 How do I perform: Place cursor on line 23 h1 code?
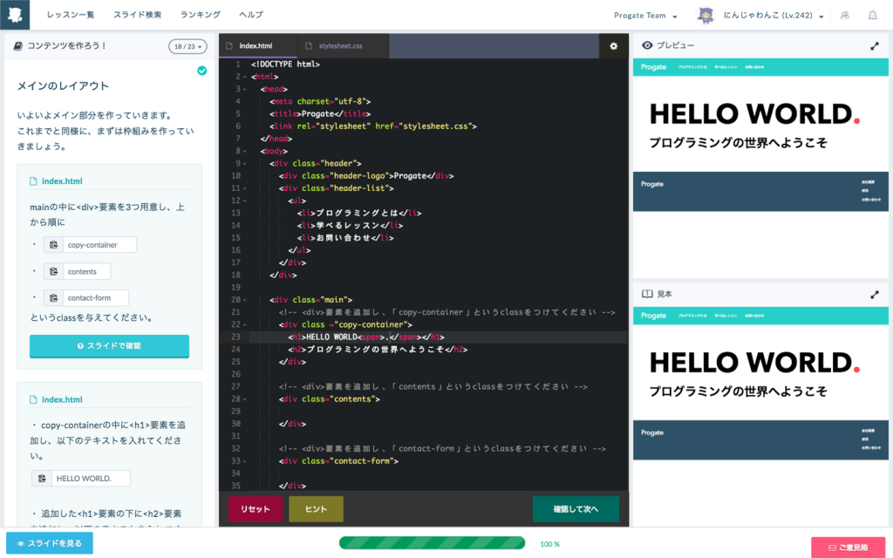(366, 337)
